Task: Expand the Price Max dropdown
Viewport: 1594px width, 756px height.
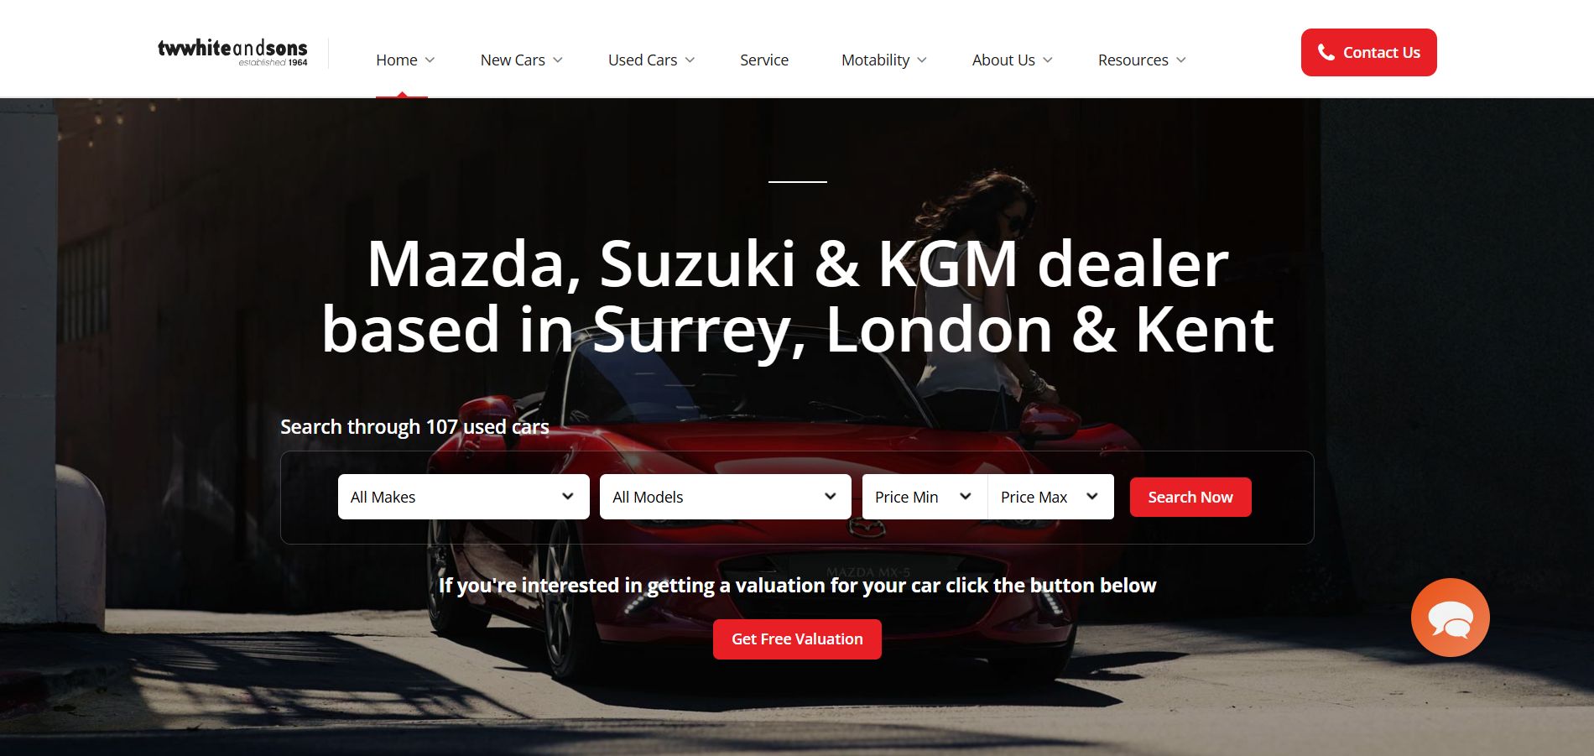Action: 1051,497
